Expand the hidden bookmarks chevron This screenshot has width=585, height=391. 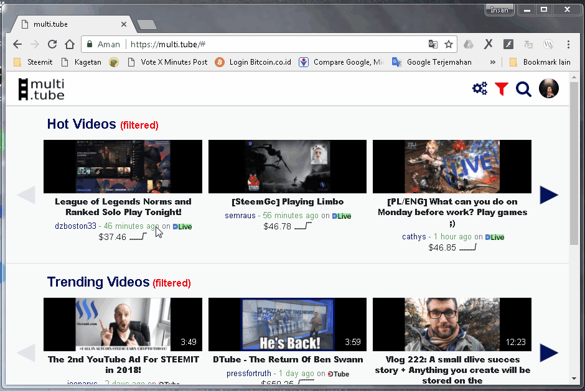[x=493, y=62]
